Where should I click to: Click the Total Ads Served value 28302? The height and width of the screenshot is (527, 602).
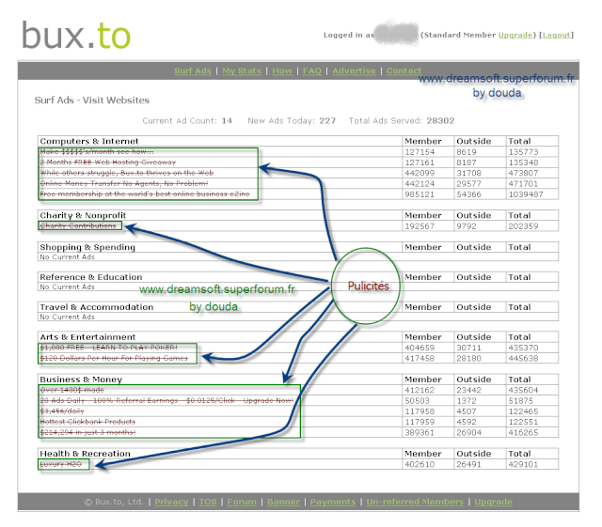[440, 121]
